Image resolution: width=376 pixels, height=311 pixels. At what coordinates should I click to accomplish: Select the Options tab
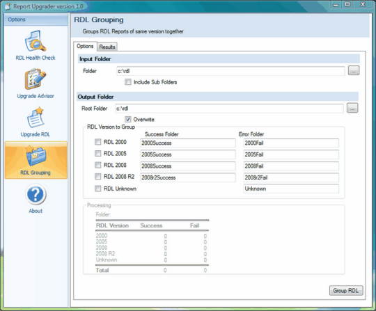pyautogui.click(x=85, y=46)
